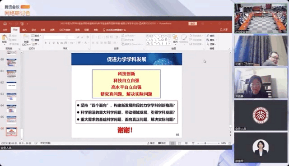The width and height of the screenshot is (289, 166).
Task: Open the Transitions ribbon tab
Action: (43, 30)
